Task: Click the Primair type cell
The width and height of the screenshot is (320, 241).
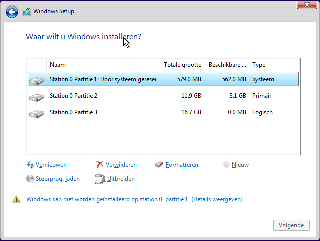Action: tap(262, 96)
